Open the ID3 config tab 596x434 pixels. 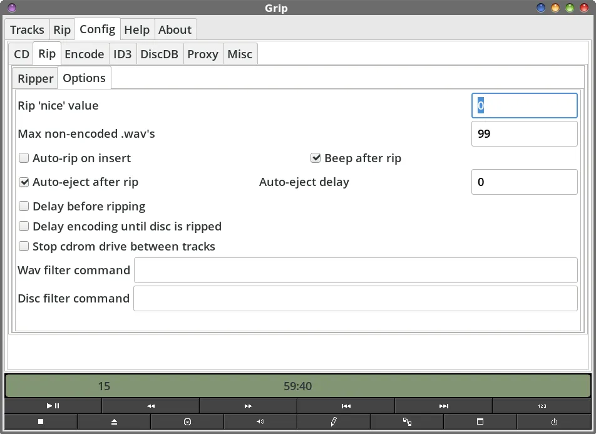point(123,54)
